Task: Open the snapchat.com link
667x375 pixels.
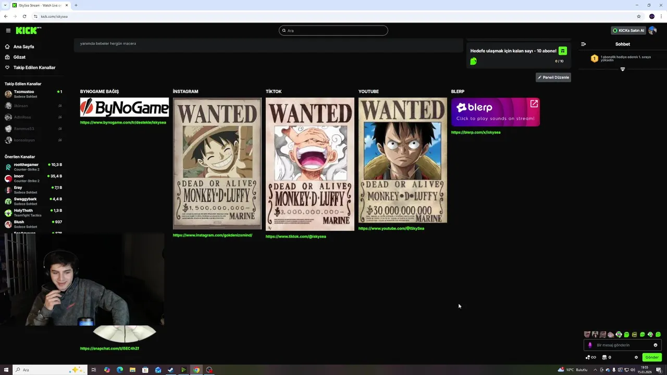Action: pyautogui.click(x=109, y=348)
